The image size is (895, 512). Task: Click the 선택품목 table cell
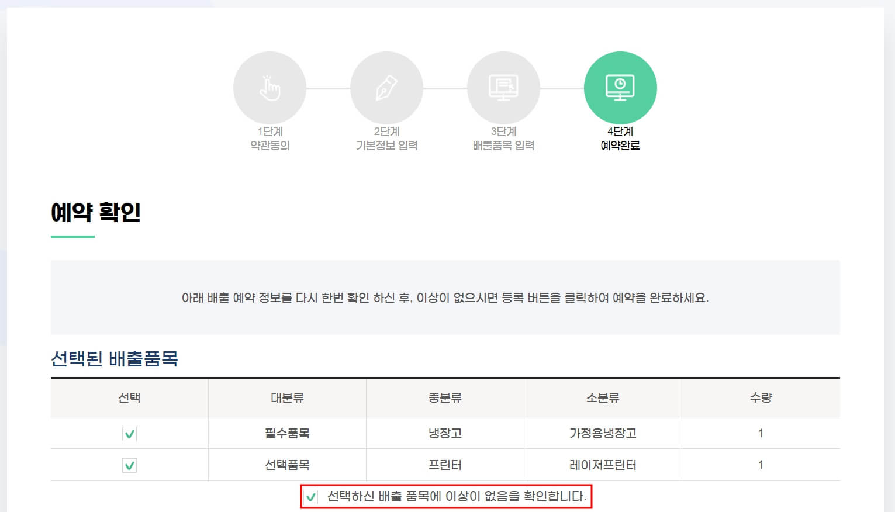286,465
